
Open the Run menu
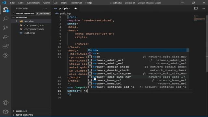[x=64, y=3]
